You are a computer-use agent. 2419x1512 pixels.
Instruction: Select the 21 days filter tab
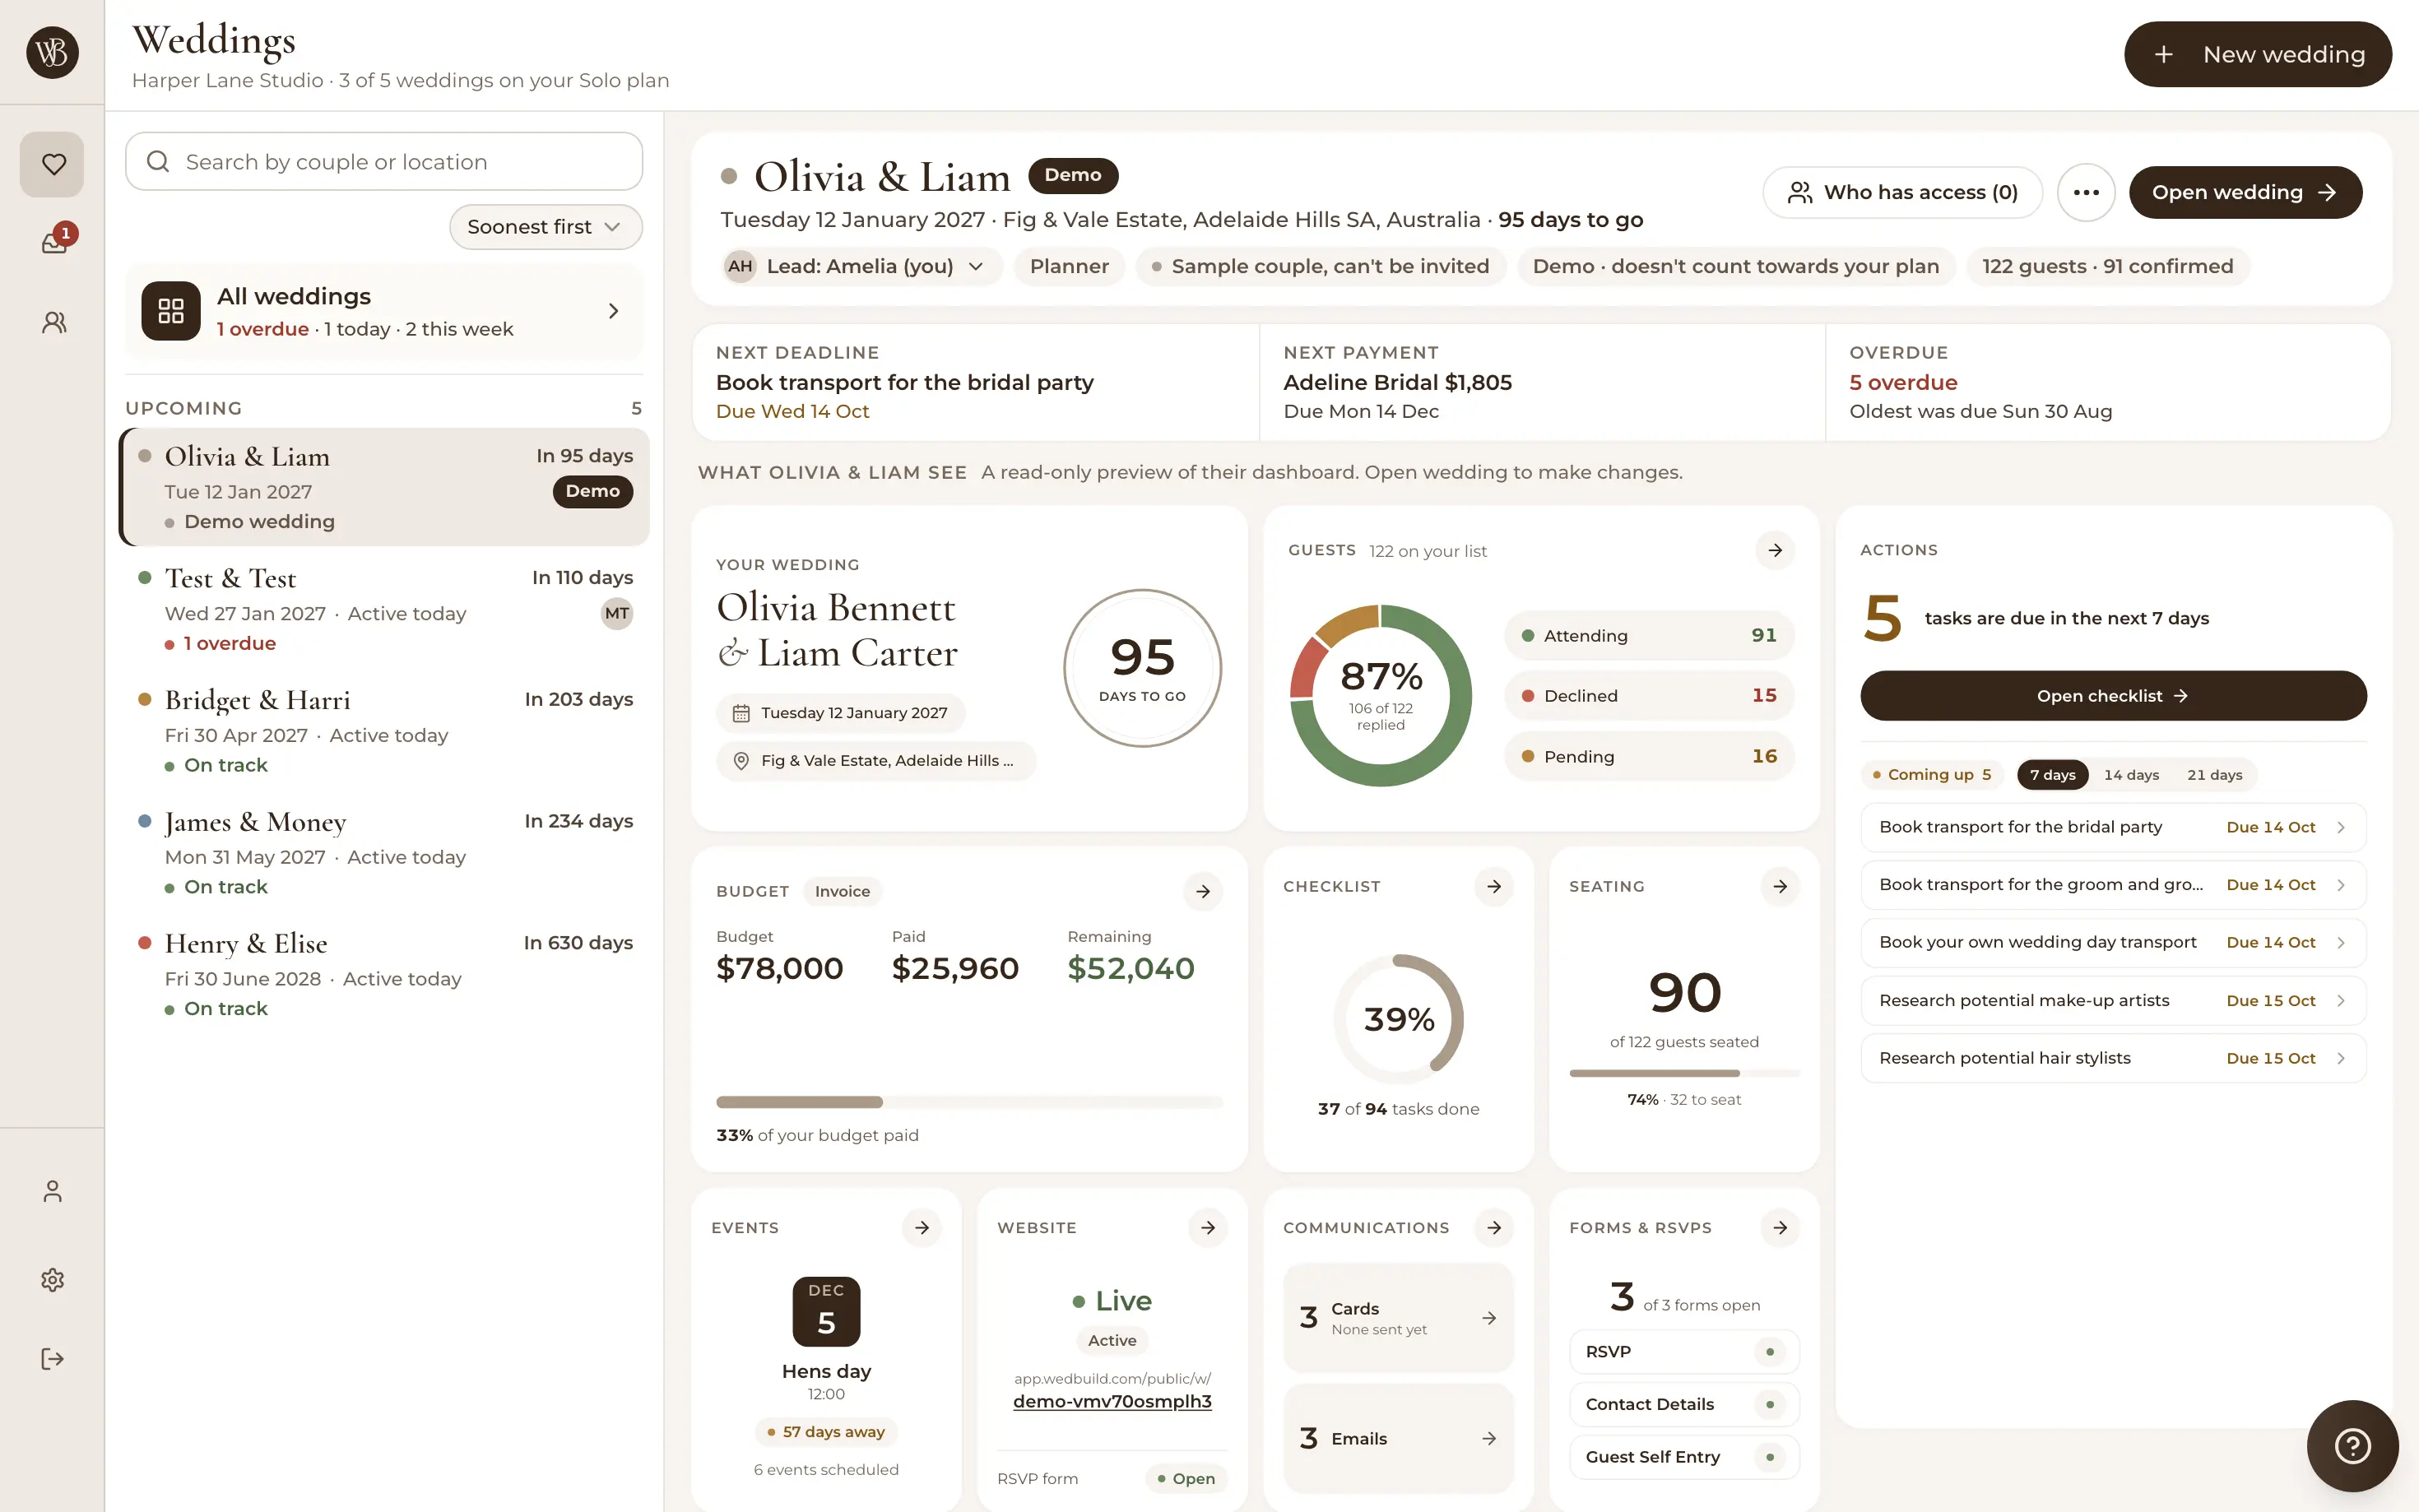point(2214,774)
